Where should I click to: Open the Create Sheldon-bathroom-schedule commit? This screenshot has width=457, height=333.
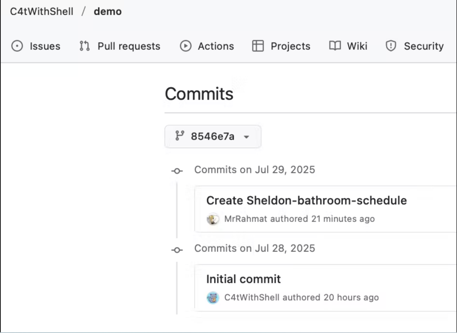pos(306,201)
